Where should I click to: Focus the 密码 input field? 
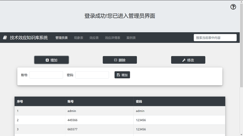pyautogui.click(x=92, y=75)
